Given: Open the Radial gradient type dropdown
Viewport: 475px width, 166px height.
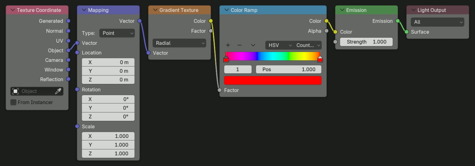Looking at the screenshot, I should pos(179,43).
